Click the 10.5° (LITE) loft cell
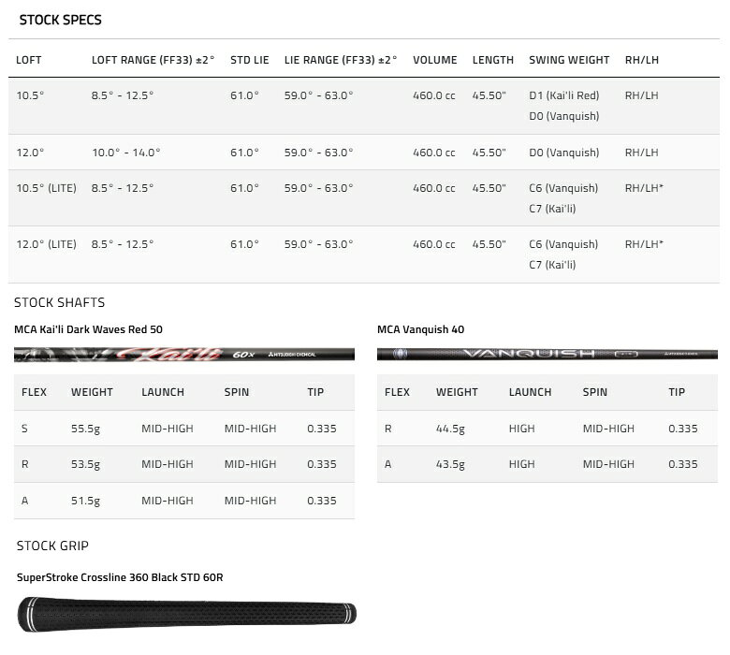This screenshot has width=730, height=655. (47, 188)
